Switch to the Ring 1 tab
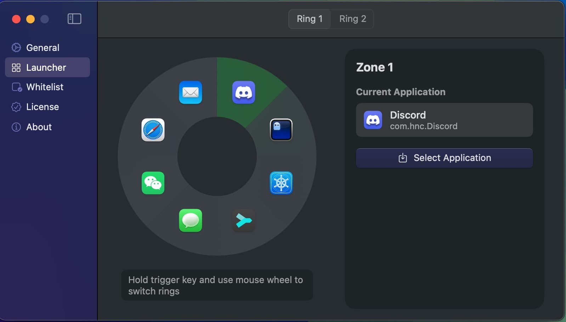The width and height of the screenshot is (566, 322). click(x=310, y=19)
